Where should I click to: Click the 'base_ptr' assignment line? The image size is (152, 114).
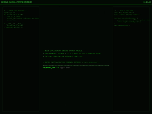(14, 16)
